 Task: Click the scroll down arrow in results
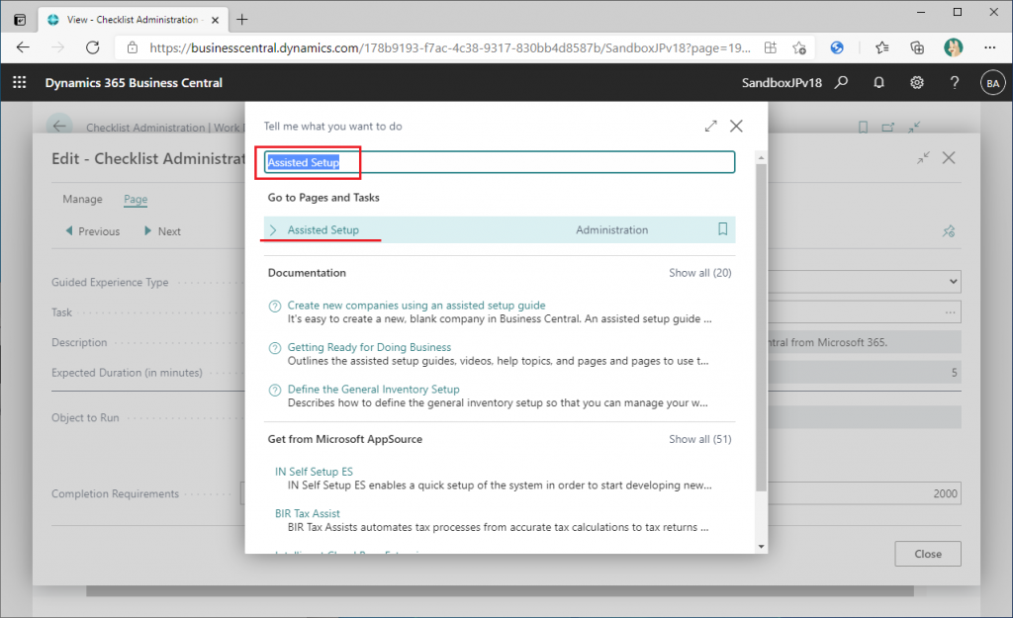tap(761, 547)
